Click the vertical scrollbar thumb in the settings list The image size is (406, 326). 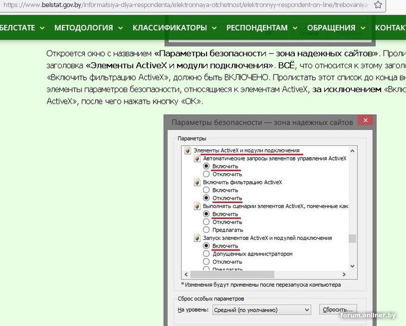(352, 238)
